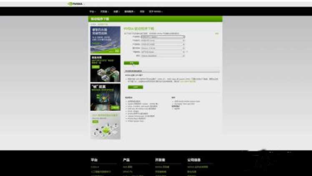The image size is (312, 176).
Task: Click the 平台 footer column heading
Action: [94, 160]
